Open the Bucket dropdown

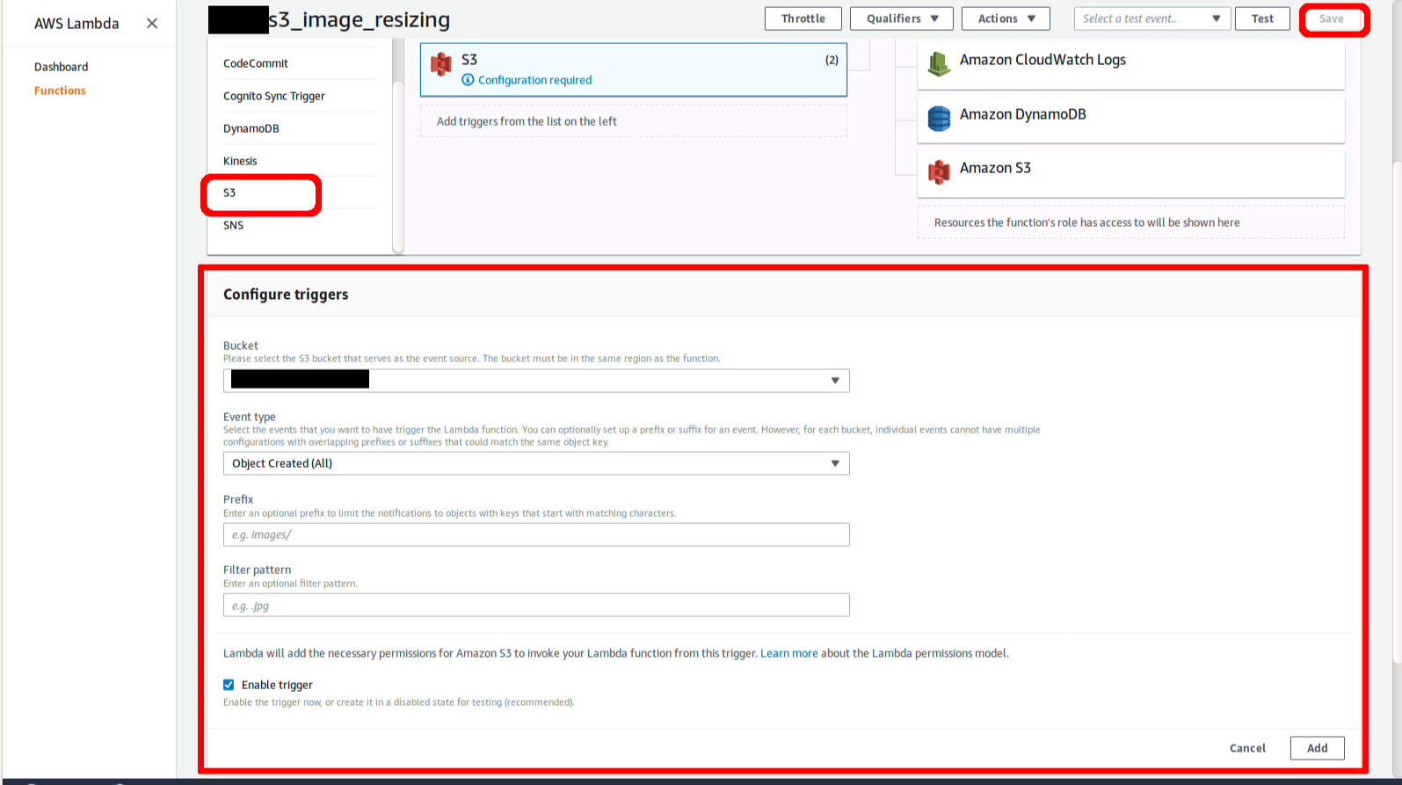point(536,381)
